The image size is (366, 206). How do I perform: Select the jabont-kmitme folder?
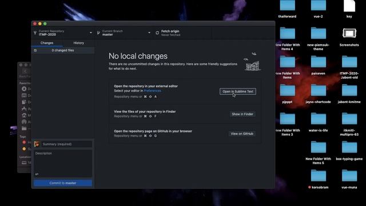[349, 94]
